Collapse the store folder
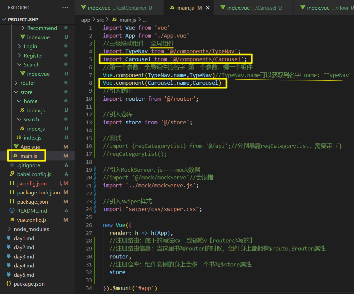Viewport: 354px width, 294px height. (x=15, y=92)
